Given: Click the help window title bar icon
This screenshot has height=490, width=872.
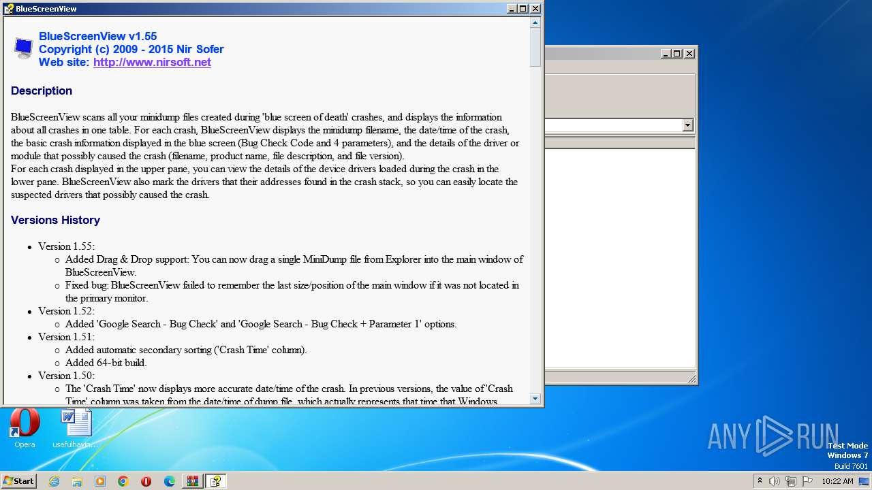Looking at the screenshot, I should [9, 9].
